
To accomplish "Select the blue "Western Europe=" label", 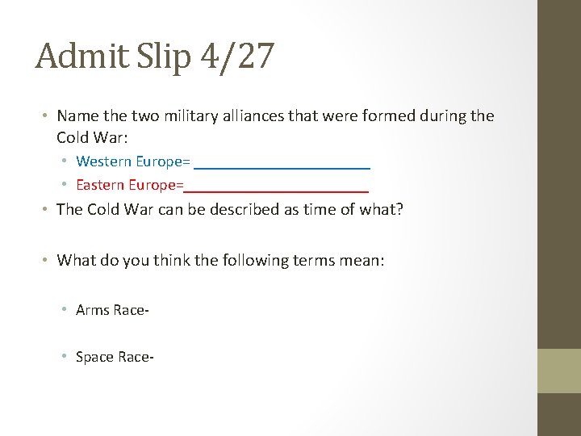I will click(x=134, y=161).
